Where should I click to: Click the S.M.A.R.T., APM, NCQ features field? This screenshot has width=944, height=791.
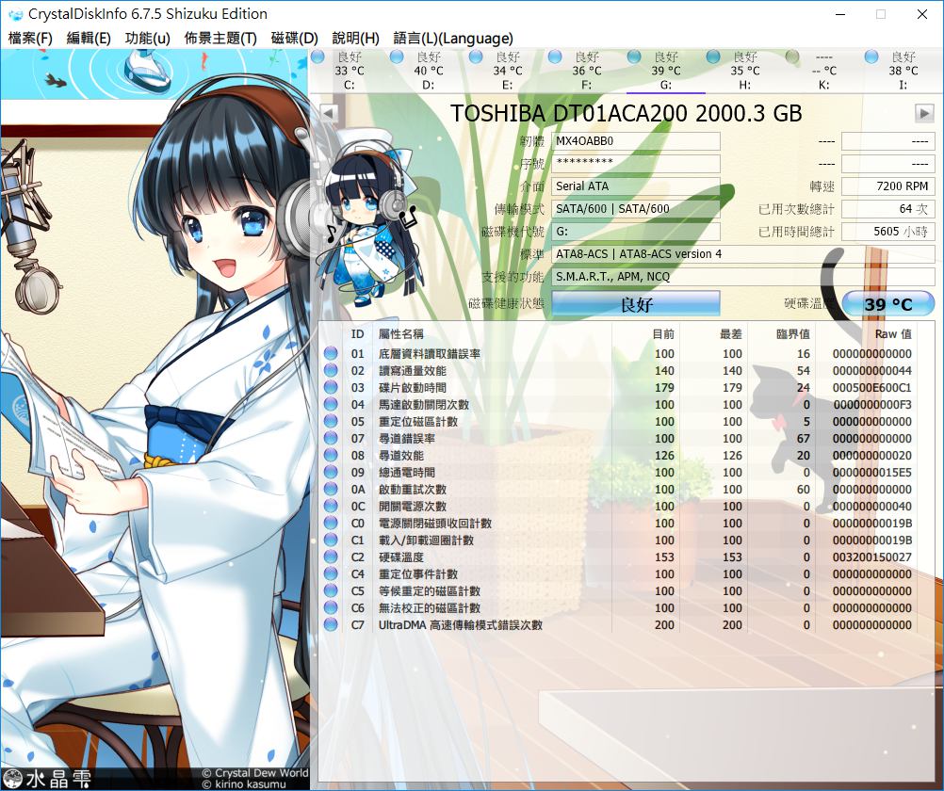pos(743,277)
